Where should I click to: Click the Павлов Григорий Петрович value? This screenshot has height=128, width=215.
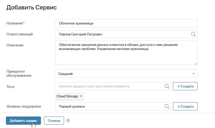(x=80, y=34)
